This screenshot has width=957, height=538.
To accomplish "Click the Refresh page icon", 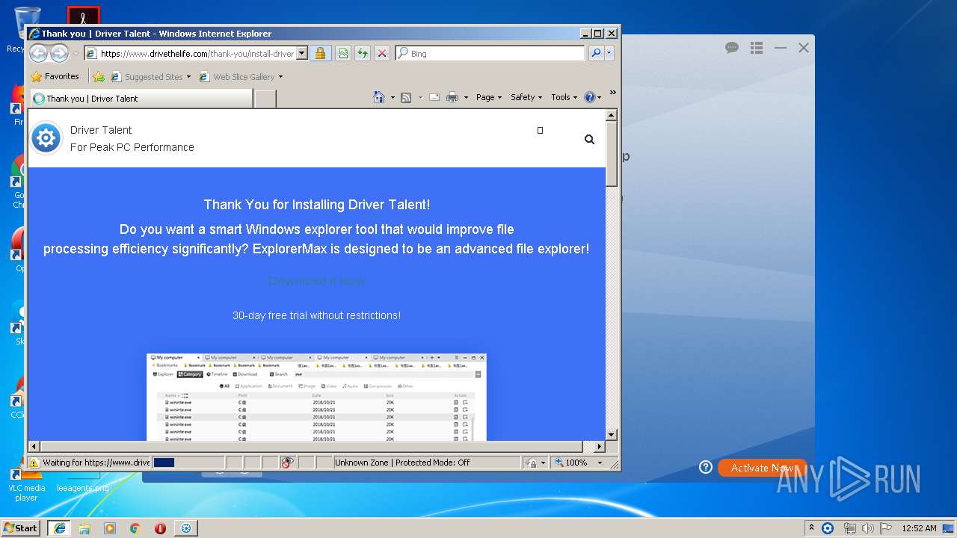I will pyautogui.click(x=363, y=54).
